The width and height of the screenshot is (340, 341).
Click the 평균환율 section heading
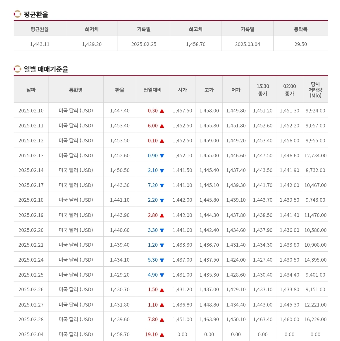tap(36, 14)
